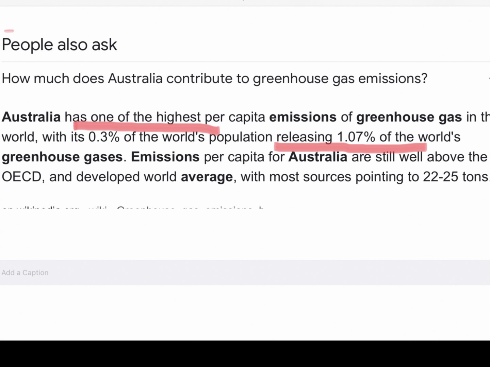Click the small red mark above 'People also ask'
The image size is (490, 367).
pos(9,31)
